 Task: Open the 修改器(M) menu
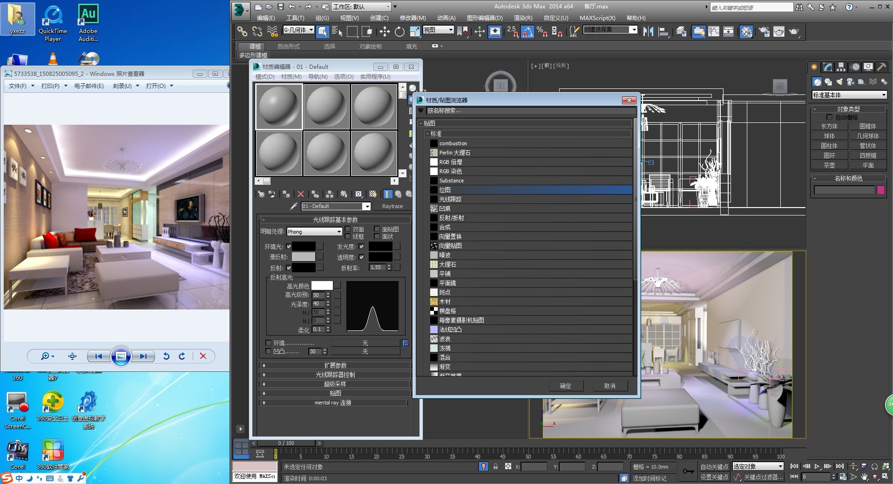[413, 18]
